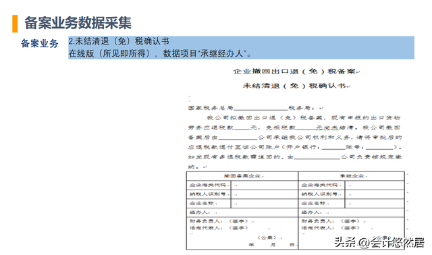Click "财务负责人（签字）" under 撤回备案企业
Screen dimensions: 432x255
click(219, 221)
